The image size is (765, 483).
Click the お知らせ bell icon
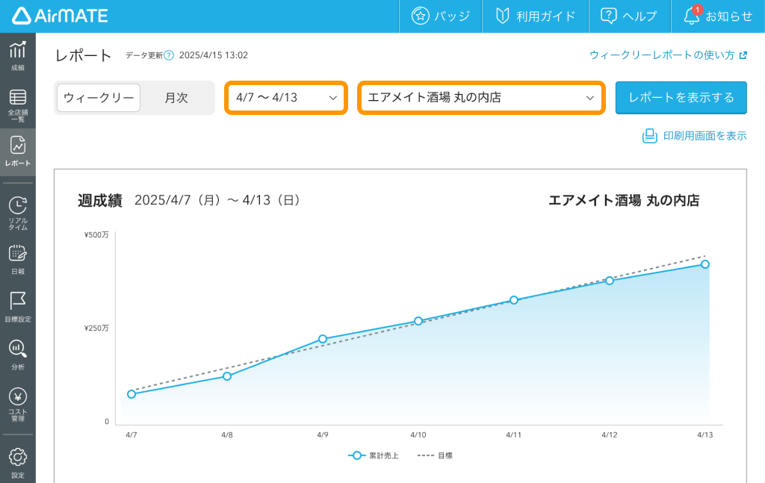pos(691,16)
